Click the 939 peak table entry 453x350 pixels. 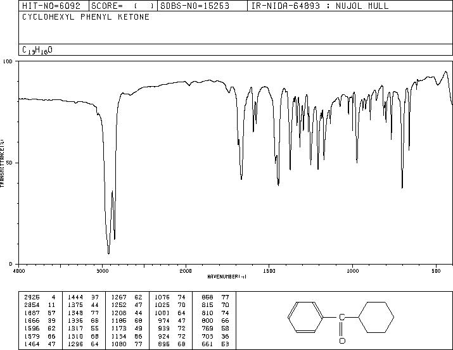tap(164, 328)
